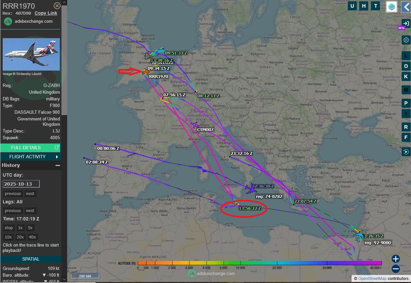Open the settings gear icon

(406, 40)
